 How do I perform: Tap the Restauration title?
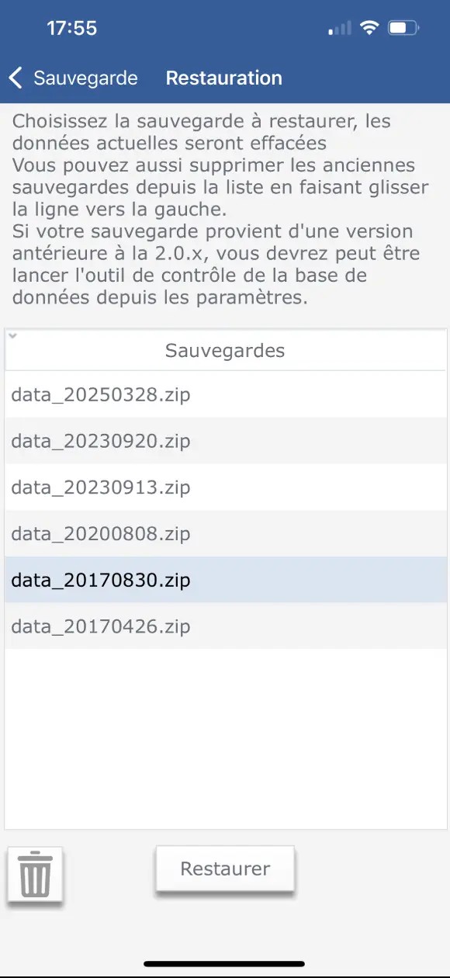(224, 78)
